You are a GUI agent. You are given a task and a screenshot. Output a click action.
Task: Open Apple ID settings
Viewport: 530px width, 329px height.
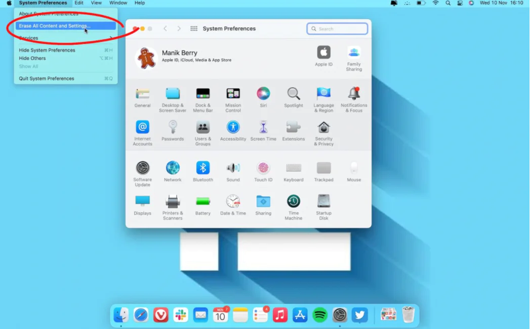click(323, 52)
